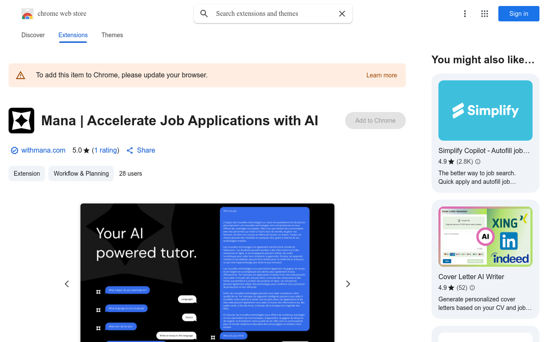Click the 'You might also like…' heading
This screenshot has width=548, height=342.
point(483,60)
